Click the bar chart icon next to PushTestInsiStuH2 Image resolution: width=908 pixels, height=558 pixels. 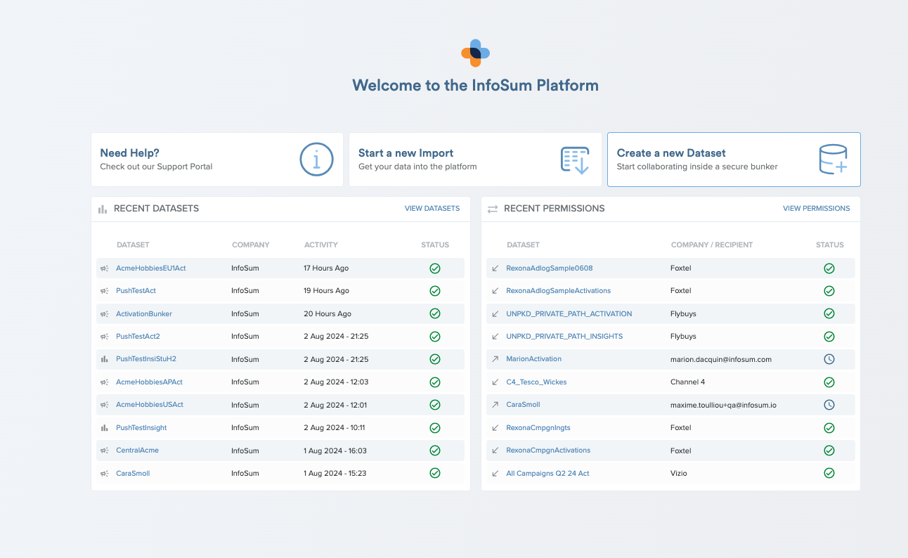(104, 359)
